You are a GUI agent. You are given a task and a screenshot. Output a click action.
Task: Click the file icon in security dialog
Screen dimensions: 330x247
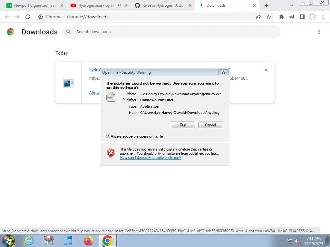(111, 97)
